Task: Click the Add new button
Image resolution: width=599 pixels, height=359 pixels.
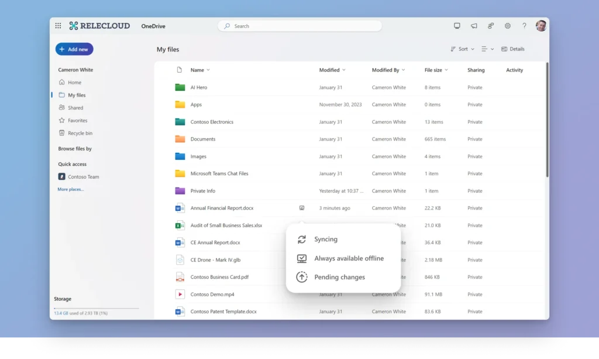Action: pos(74,49)
